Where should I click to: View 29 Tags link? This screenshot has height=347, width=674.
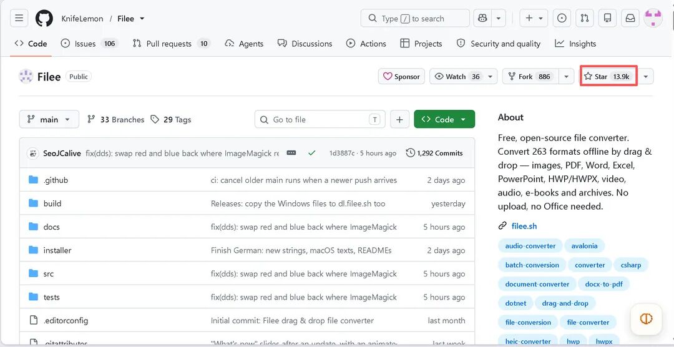coord(170,120)
